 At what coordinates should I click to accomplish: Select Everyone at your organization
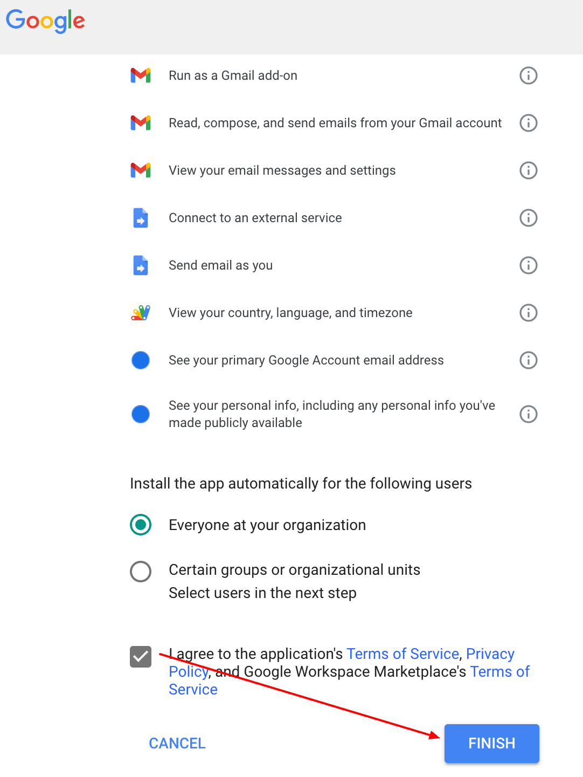pyautogui.click(x=141, y=525)
